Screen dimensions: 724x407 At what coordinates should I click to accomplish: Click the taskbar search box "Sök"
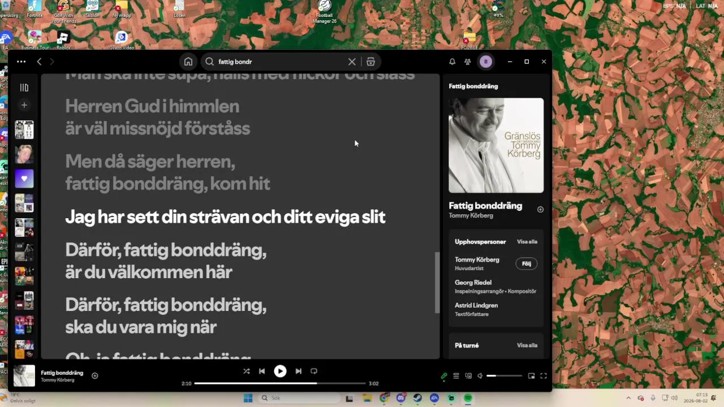(x=298, y=398)
